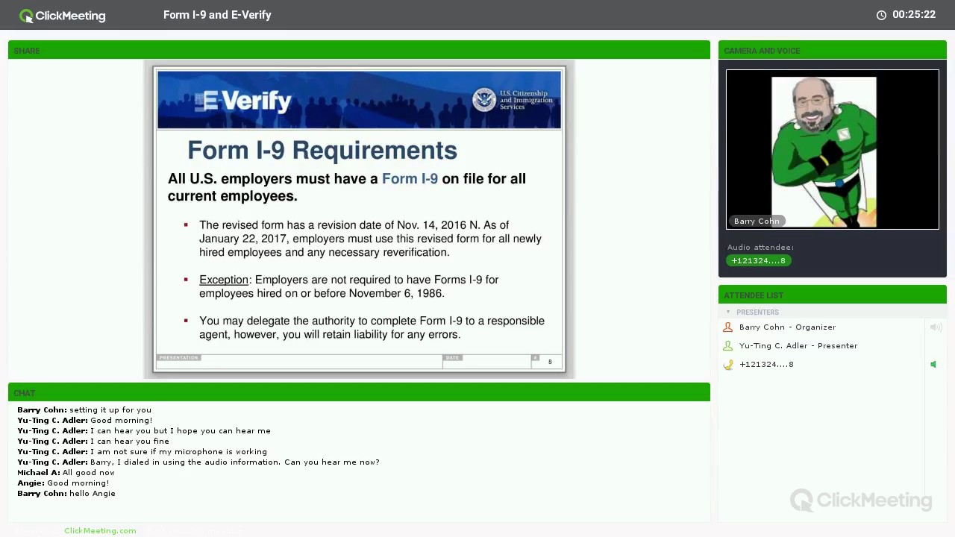Click the Barry Cohn name label on the video
Viewport: 955px width, 537px height.
[x=757, y=221]
